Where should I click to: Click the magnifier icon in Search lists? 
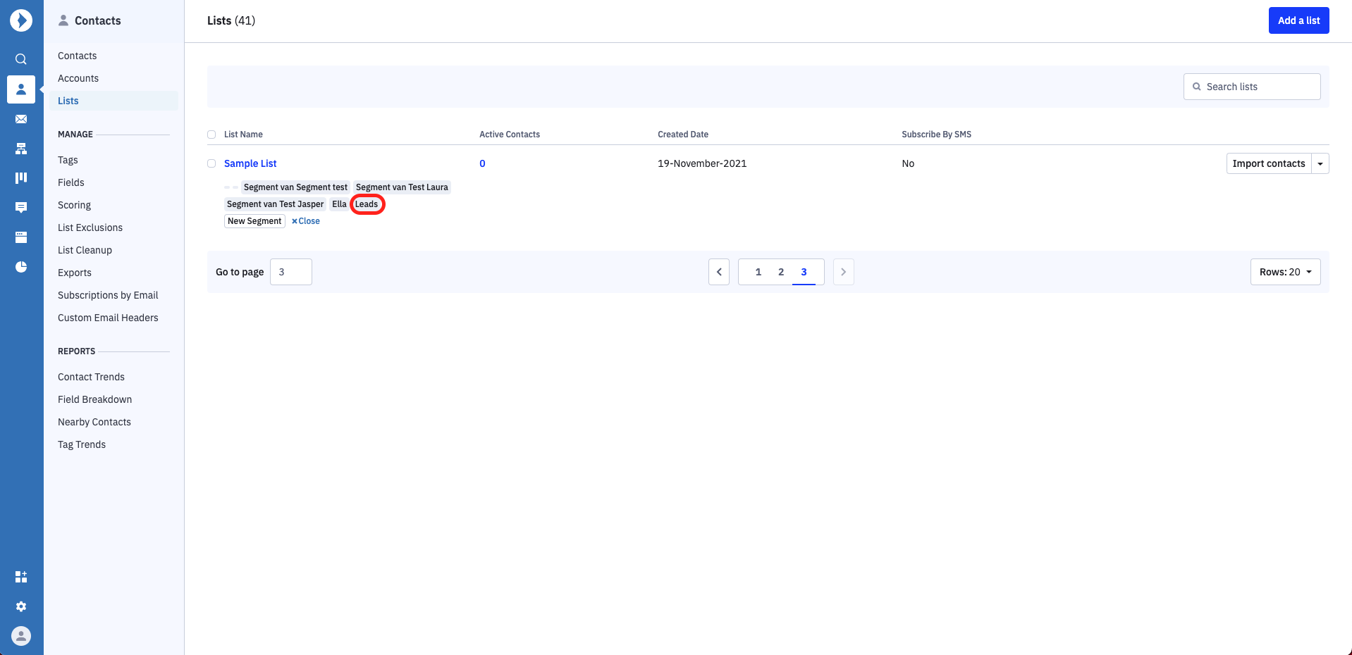pos(1196,87)
